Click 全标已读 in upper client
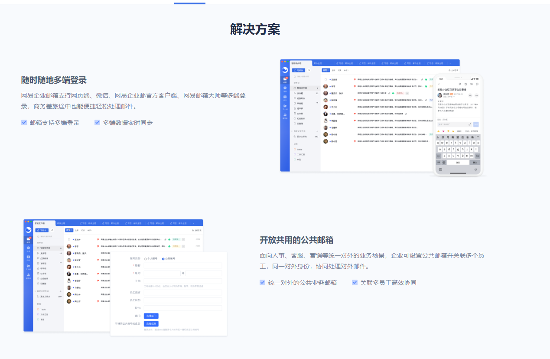Screen dimensions: 550x359 (x=453, y=70)
